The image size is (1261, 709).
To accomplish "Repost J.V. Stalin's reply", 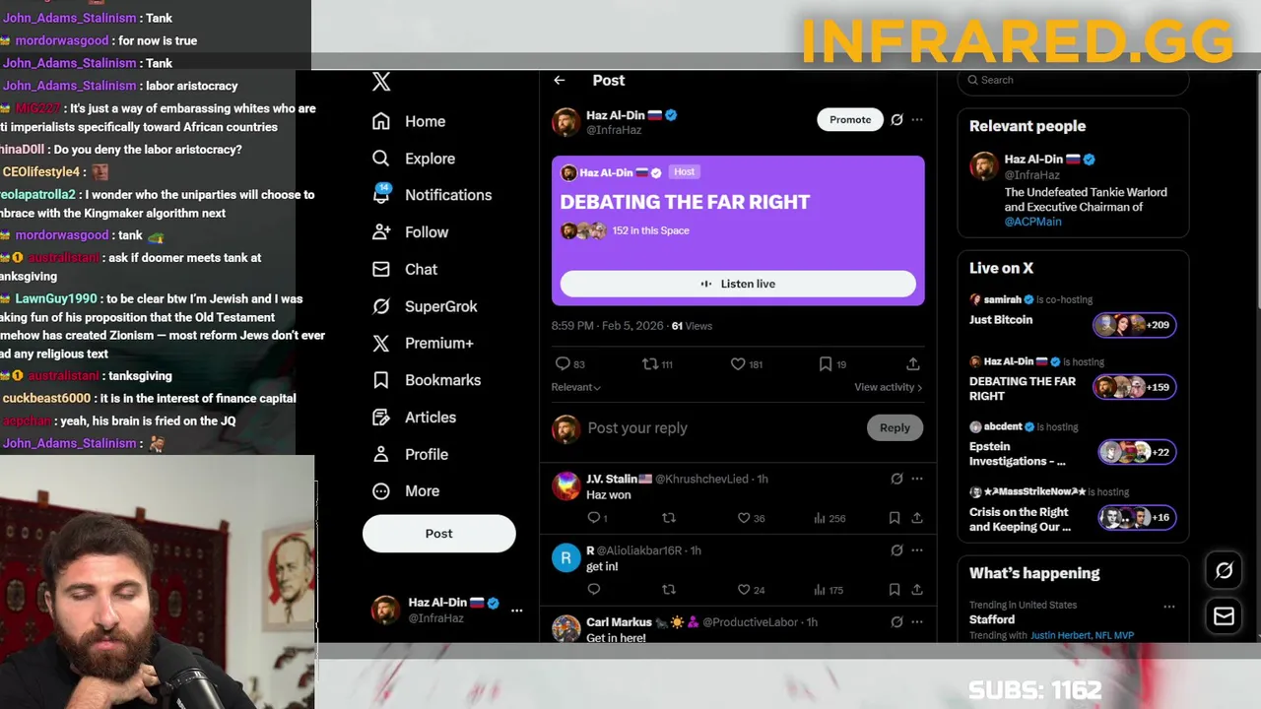I will (x=669, y=518).
